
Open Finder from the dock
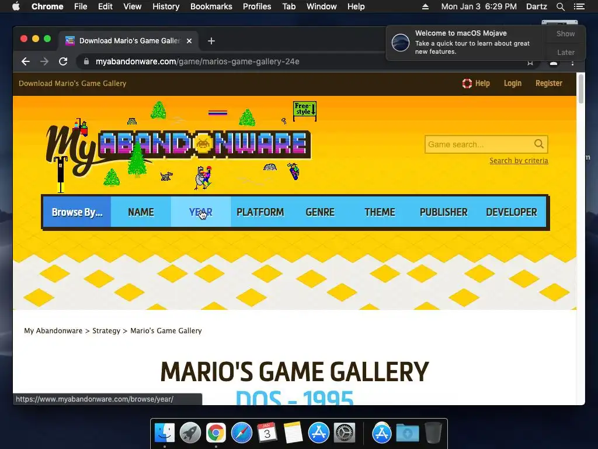coord(165,433)
